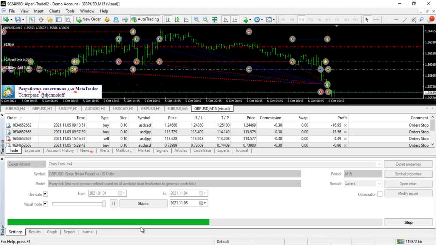The height and width of the screenshot is (245, 436).
Task: Toggle the Use date checkbox
Action: [x=45, y=194]
